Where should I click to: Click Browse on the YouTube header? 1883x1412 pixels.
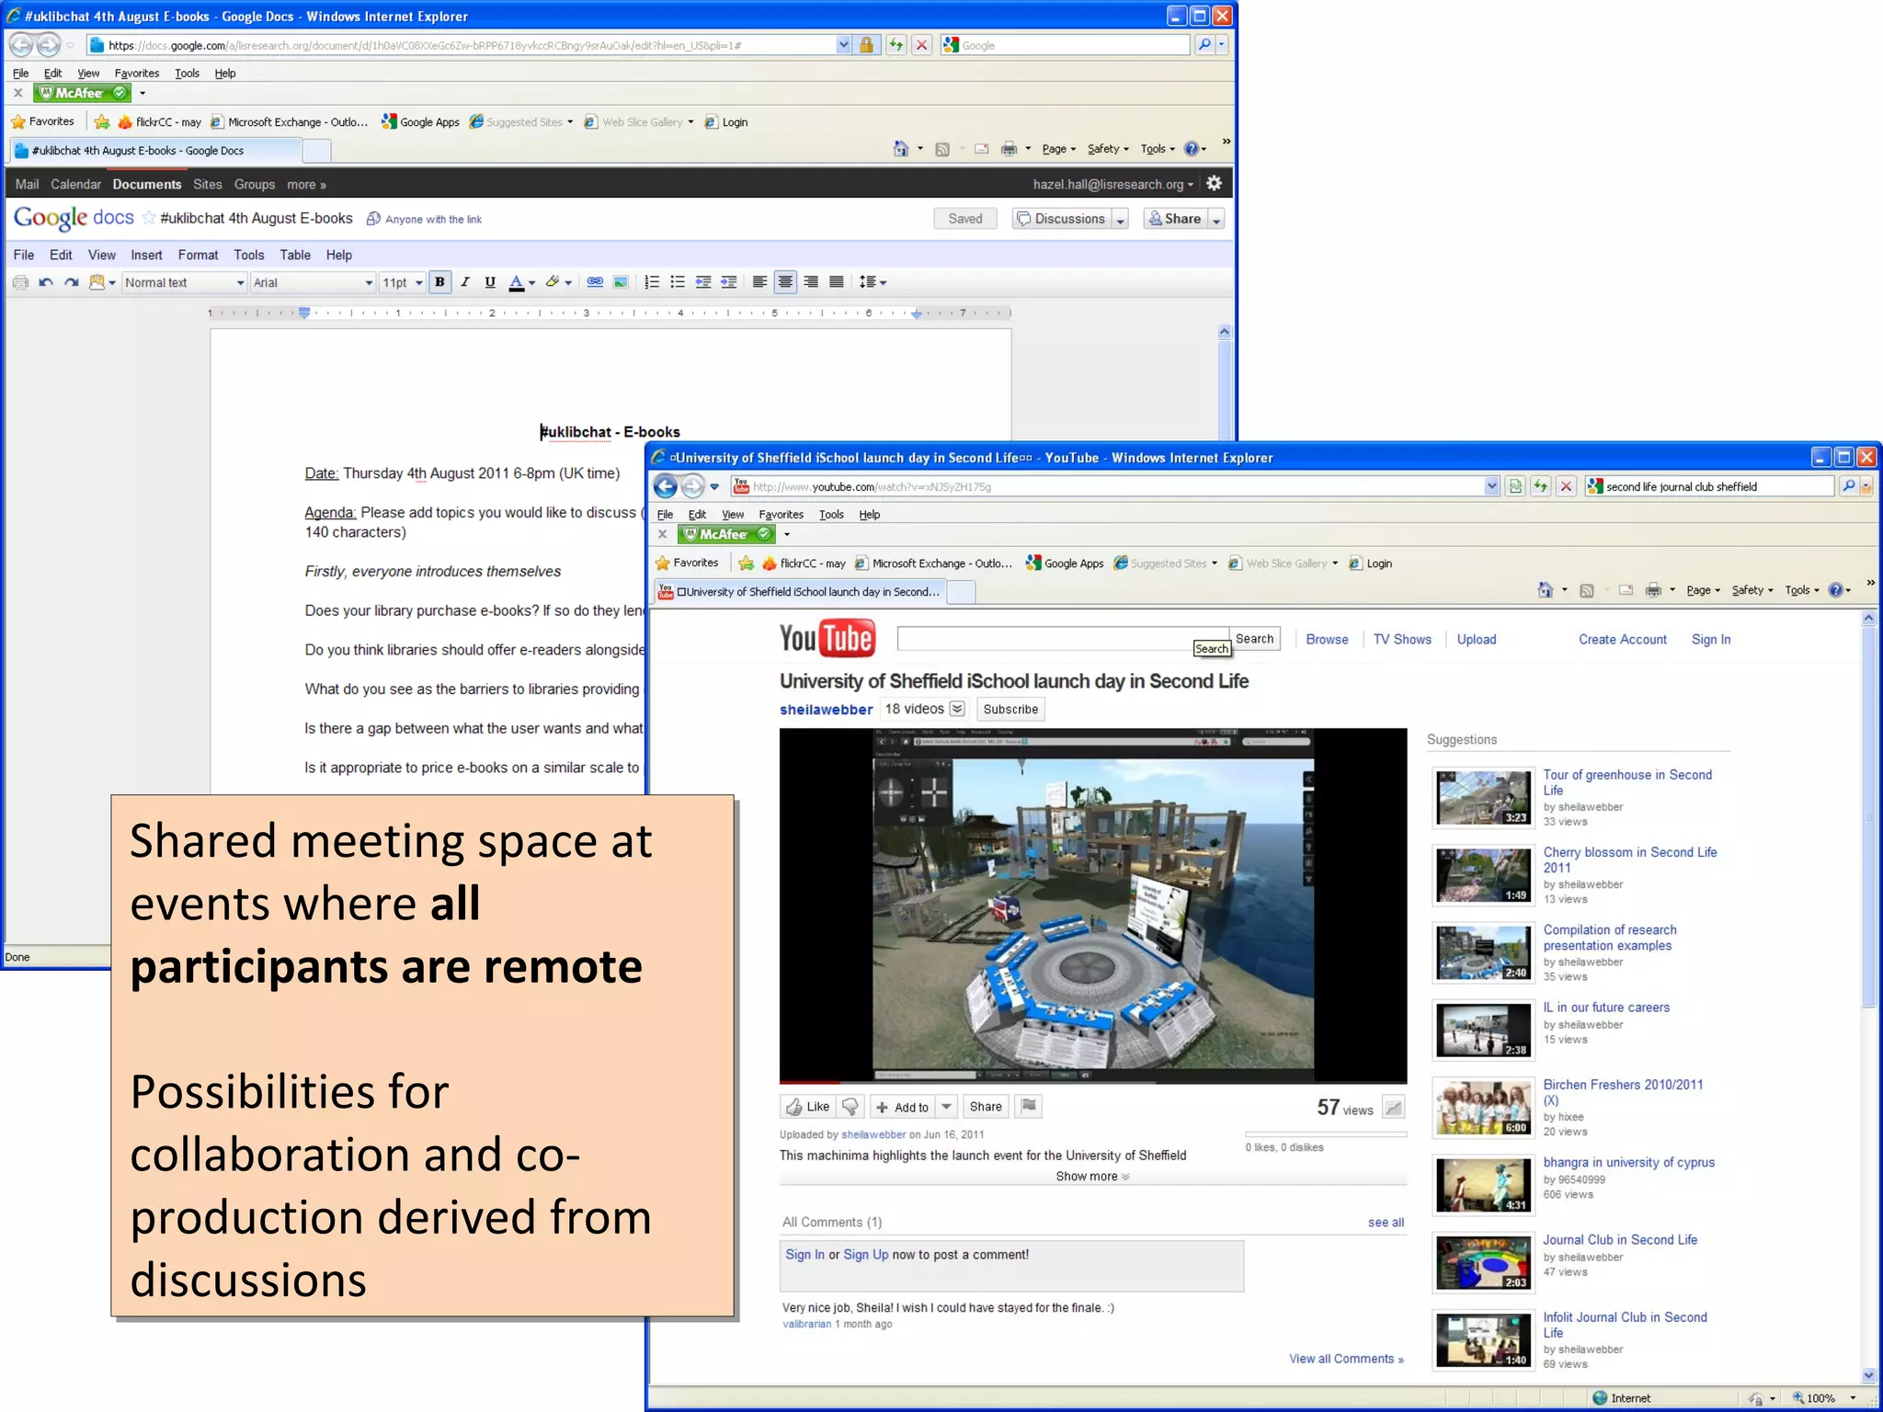[x=1327, y=639]
